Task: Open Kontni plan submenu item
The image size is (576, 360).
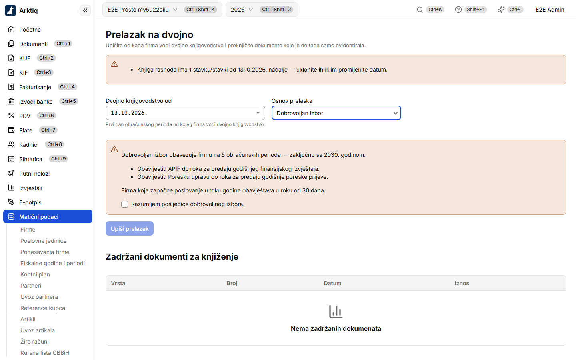Action: (35, 274)
